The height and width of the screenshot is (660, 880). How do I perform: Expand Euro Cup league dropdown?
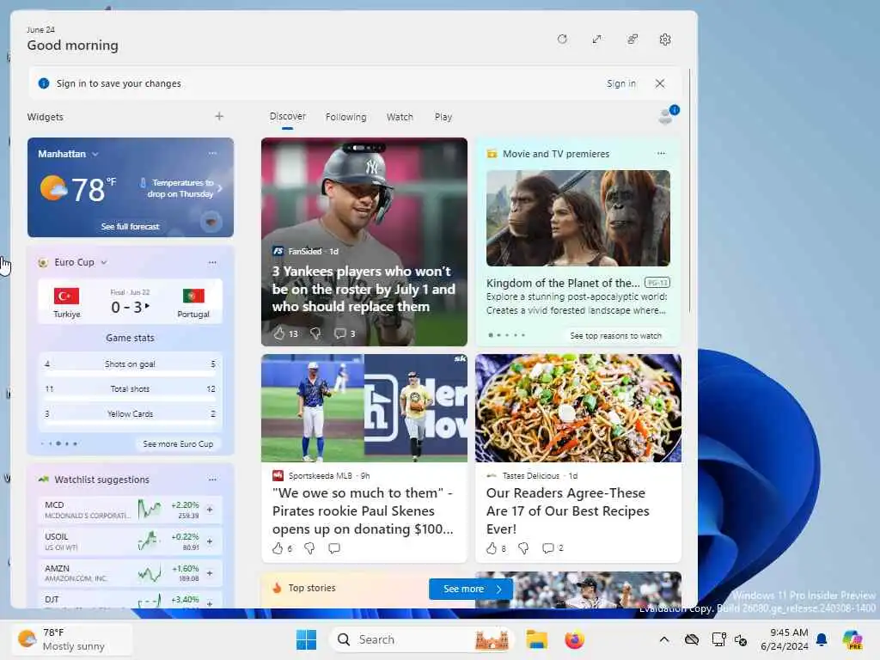[x=104, y=262]
